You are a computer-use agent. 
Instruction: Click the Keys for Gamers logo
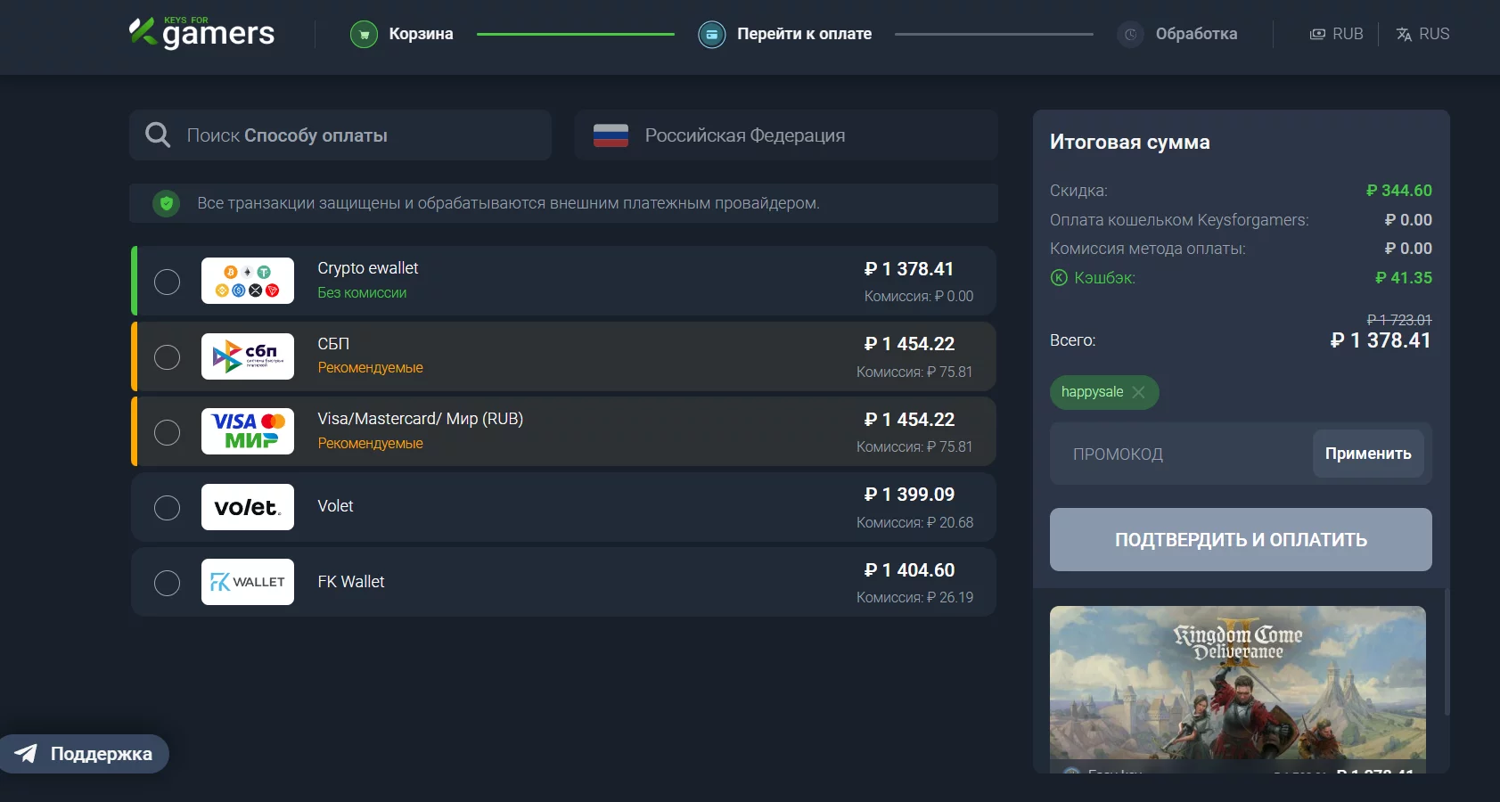202,33
